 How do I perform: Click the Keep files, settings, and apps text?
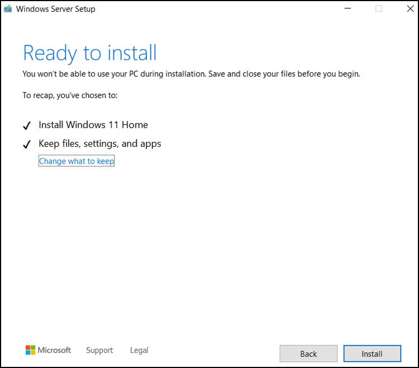pos(99,144)
